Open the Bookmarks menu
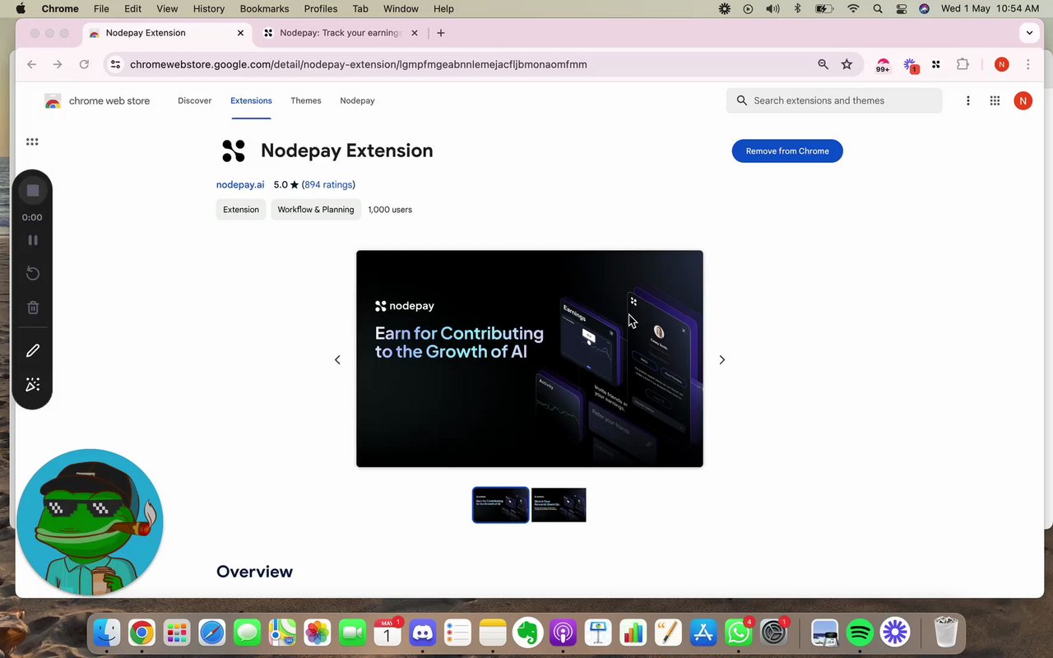The height and width of the screenshot is (658, 1053). [x=264, y=8]
